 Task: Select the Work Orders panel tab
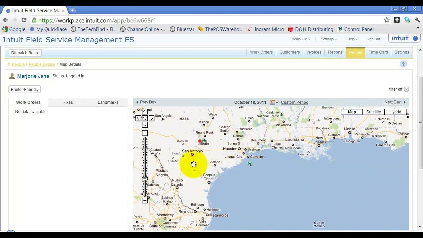pyautogui.click(x=28, y=102)
